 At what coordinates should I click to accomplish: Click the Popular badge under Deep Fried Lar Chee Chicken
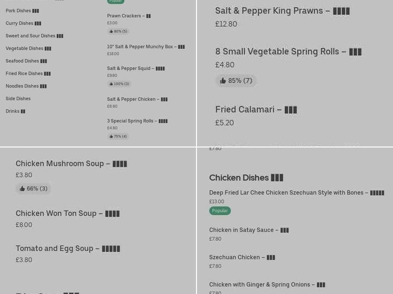(x=220, y=211)
